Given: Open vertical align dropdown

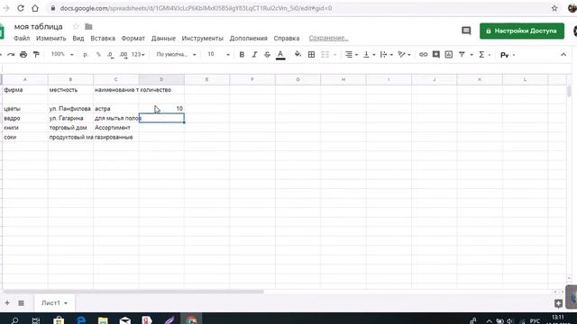Looking at the screenshot, I should point(369,54).
